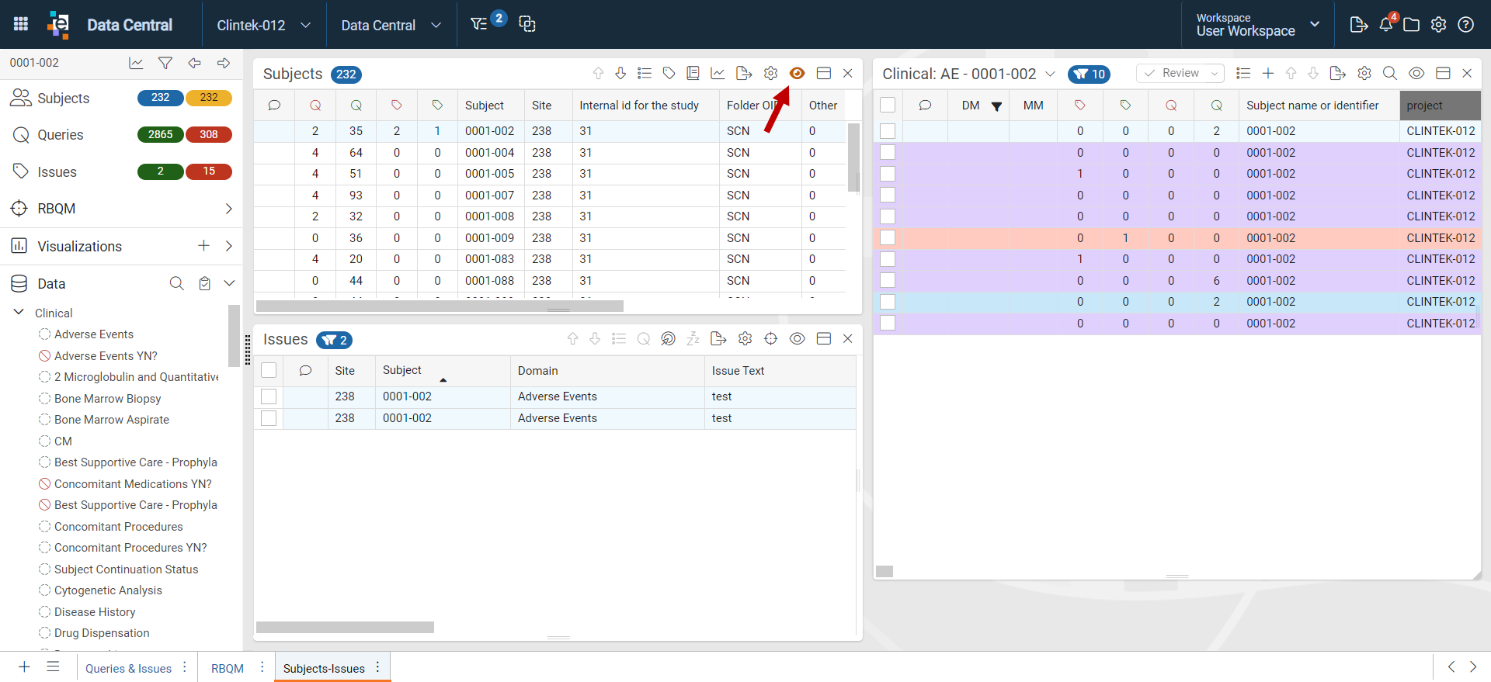Click the filter funnel icon beside 0001-002
This screenshot has width=1491, height=682.
[x=165, y=63]
